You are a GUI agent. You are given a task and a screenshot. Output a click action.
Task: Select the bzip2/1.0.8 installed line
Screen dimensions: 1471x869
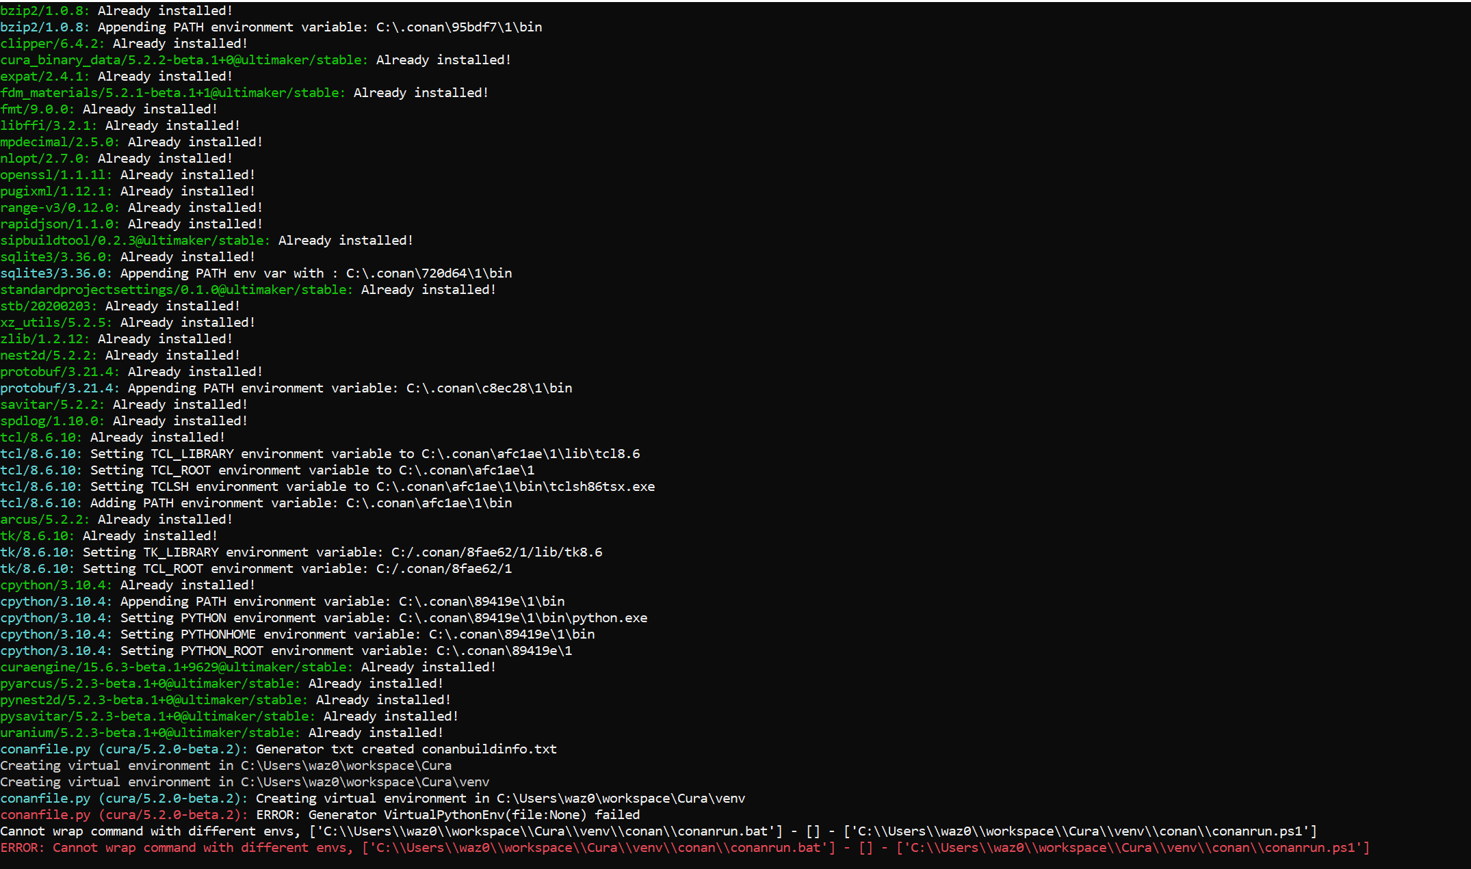click(116, 10)
